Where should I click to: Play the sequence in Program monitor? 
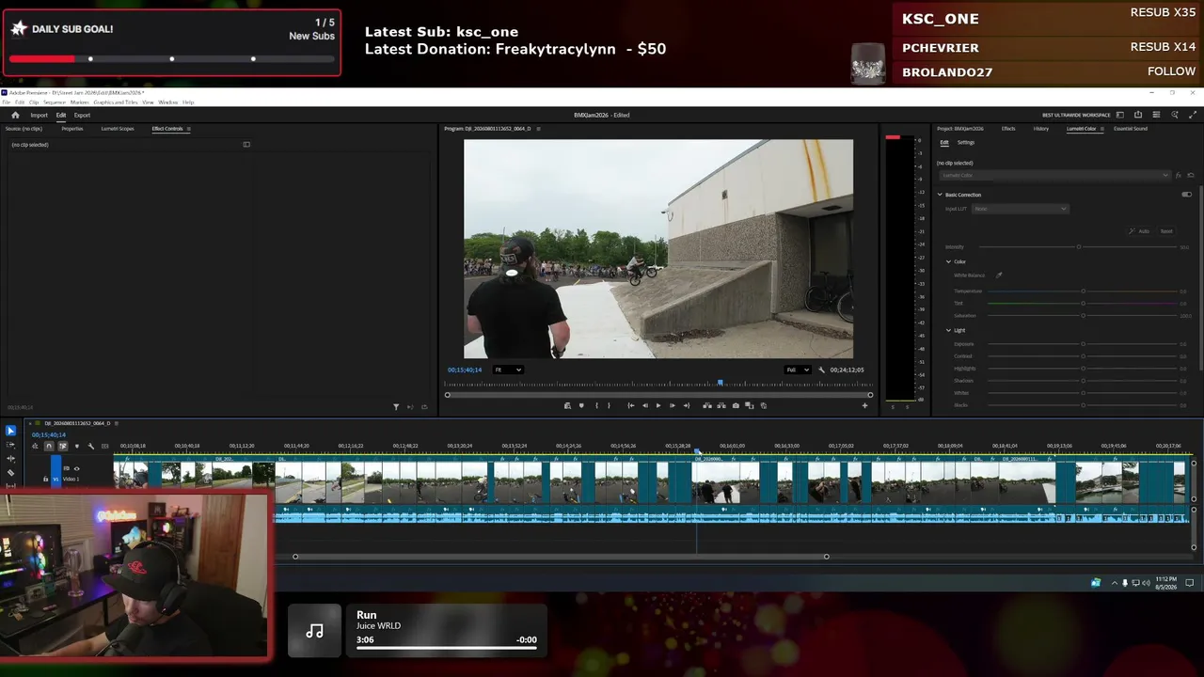657,405
